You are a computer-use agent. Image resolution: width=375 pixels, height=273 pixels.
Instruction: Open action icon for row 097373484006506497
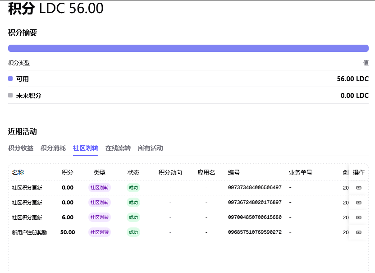click(358, 188)
